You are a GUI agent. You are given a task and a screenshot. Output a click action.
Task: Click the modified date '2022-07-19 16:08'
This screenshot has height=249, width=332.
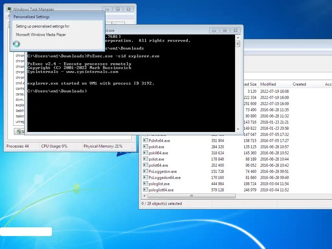(274, 91)
